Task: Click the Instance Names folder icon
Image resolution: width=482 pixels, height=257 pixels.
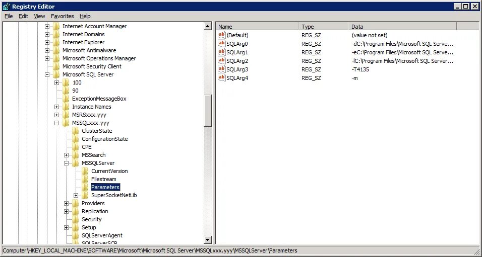Action: tap(66, 107)
